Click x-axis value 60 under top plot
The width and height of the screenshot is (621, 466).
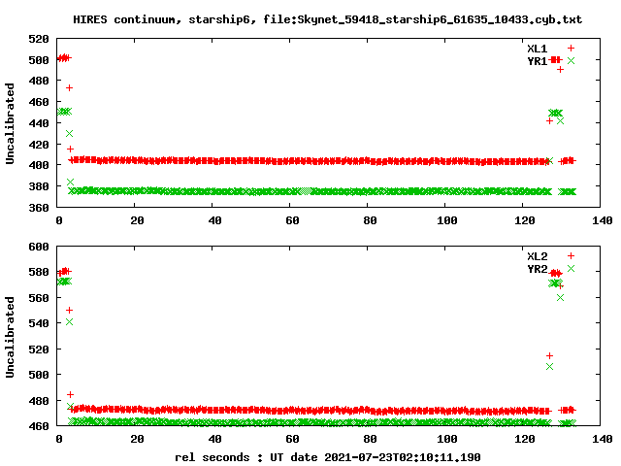pos(292,220)
